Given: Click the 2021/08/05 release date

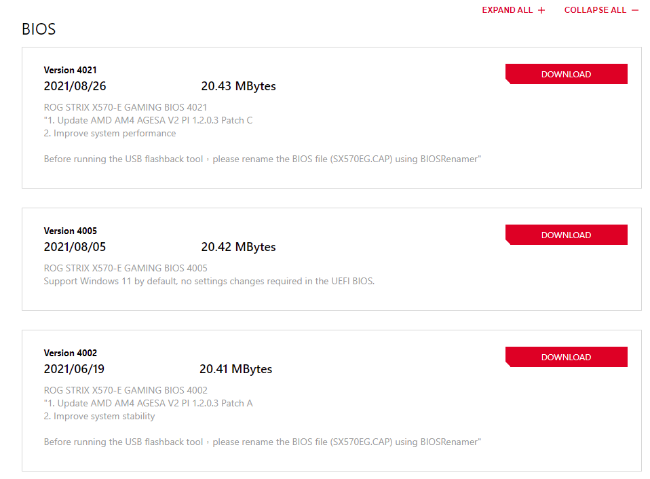Looking at the screenshot, I should click(x=75, y=247).
